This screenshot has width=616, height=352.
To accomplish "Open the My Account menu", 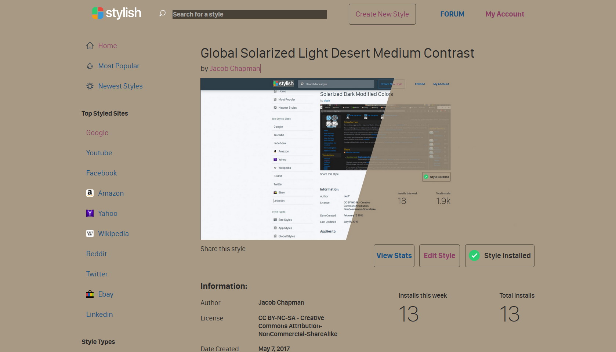I will coord(505,14).
